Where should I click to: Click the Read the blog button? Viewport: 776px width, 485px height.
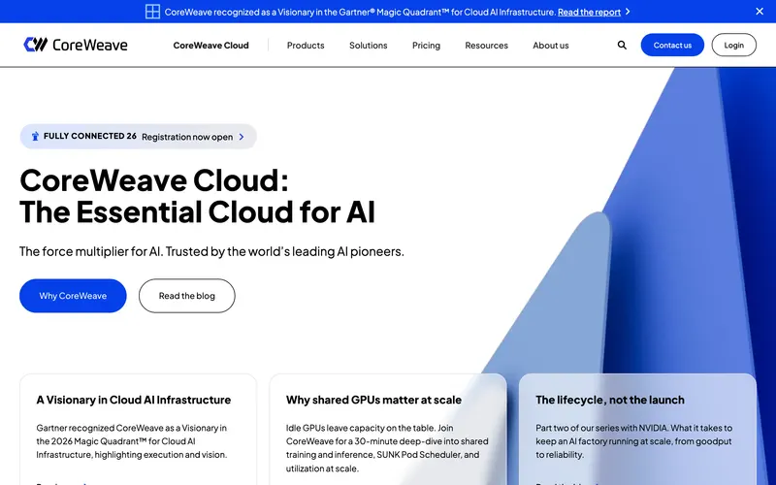[186, 296]
